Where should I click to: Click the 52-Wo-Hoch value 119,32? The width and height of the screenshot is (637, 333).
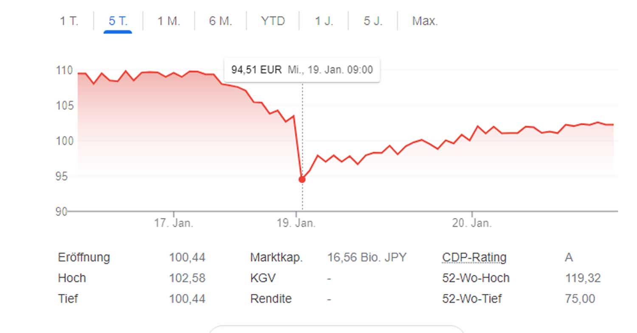[x=583, y=278]
